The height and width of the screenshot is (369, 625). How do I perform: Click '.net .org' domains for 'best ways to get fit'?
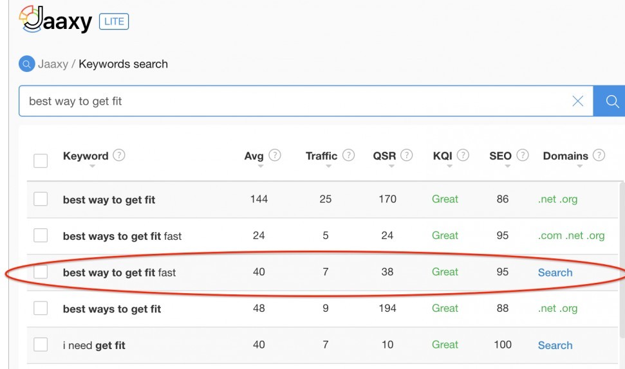557,309
